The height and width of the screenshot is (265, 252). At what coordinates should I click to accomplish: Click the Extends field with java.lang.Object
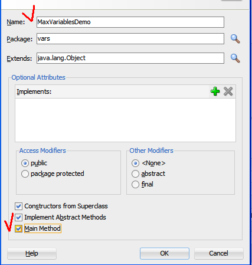pos(130,58)
